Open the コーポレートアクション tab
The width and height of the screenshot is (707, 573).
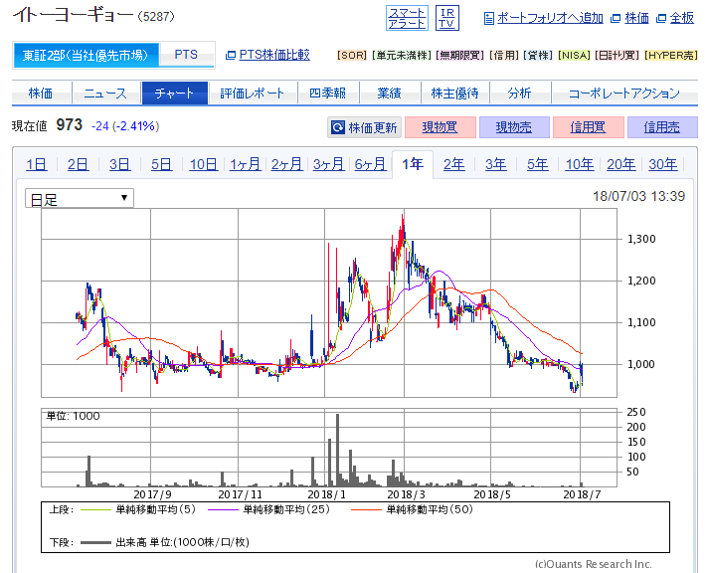(x=624, y=93)
